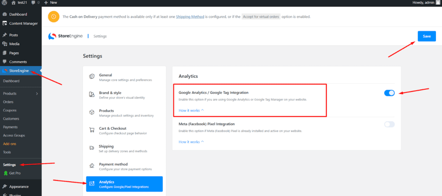Click the Posts pin icon
The image size is (442, 196).
coord(4,35)
